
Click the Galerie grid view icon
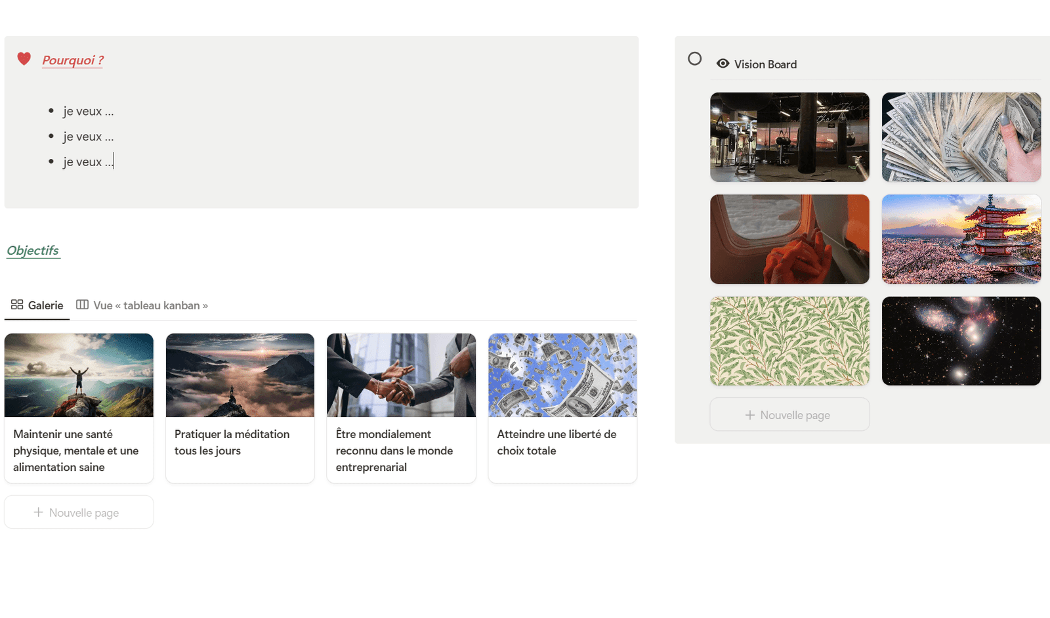click(17, 305)
